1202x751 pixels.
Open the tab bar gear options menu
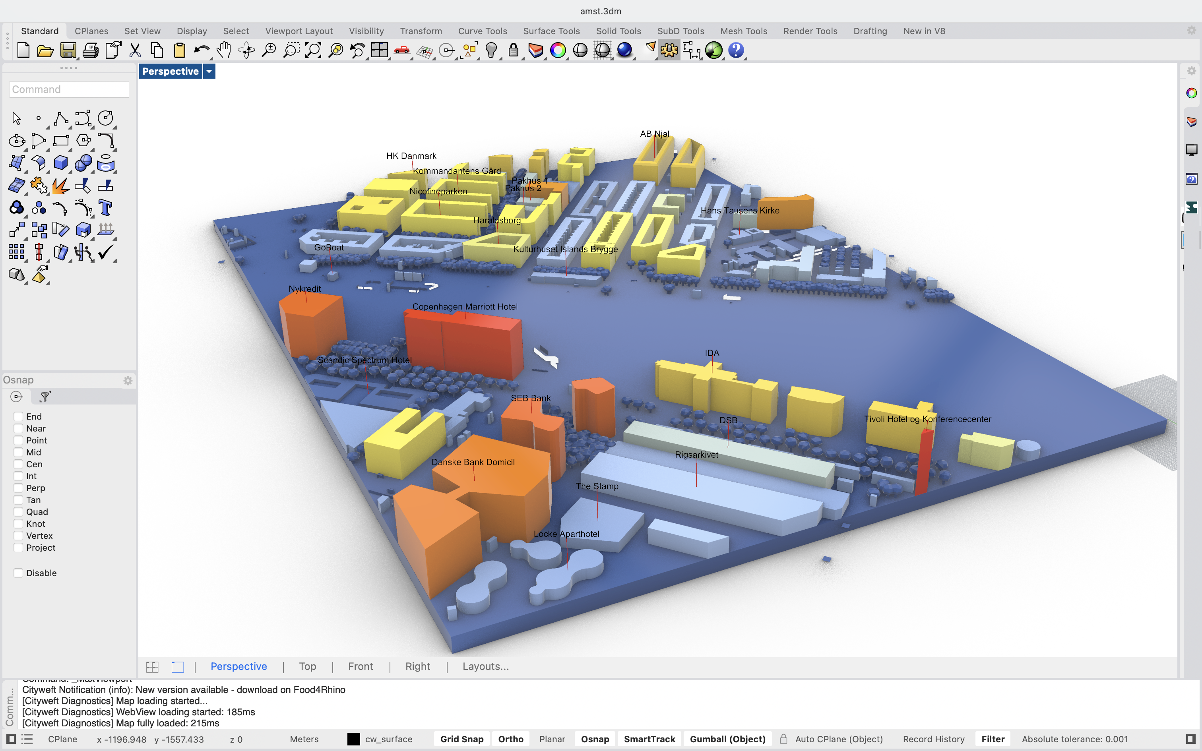coord(1191,31)
